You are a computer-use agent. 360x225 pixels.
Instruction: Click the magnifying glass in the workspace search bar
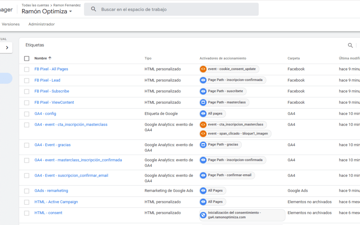pyautogui.click(x=93, y=9)
